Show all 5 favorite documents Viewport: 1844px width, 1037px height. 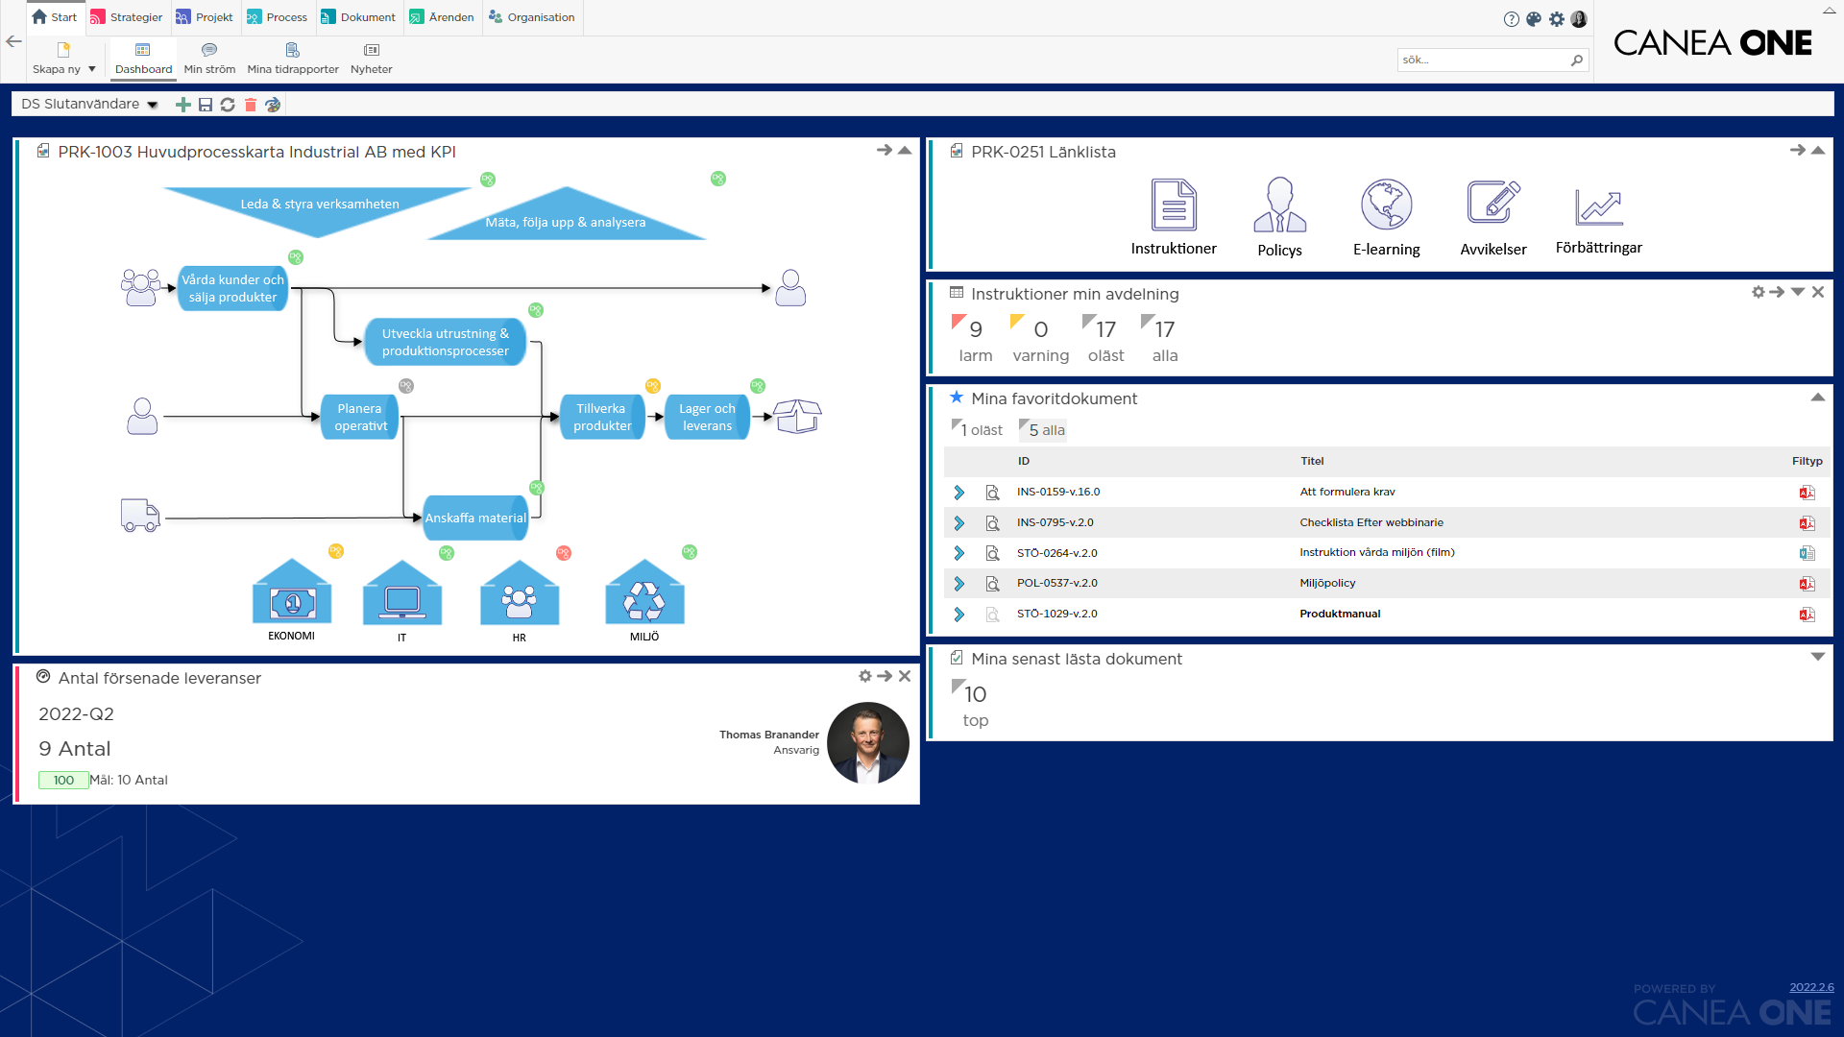click(1045, 430)
